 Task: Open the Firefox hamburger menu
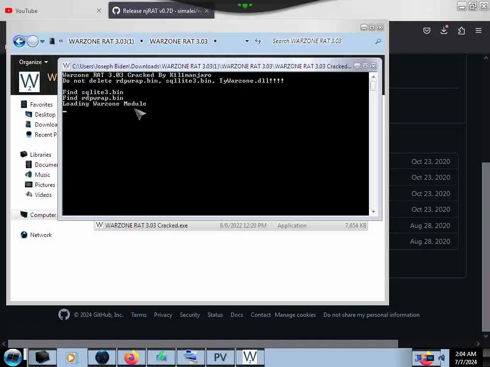(479, 30)
